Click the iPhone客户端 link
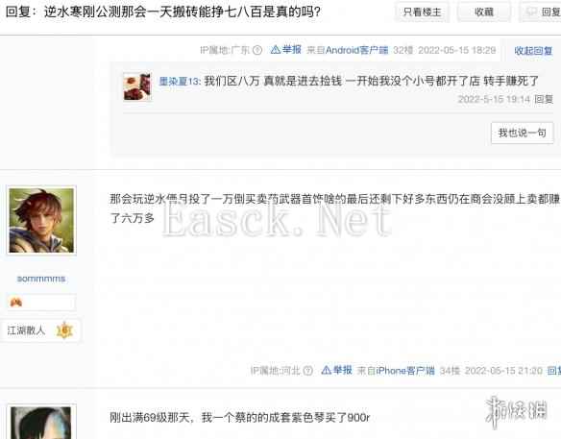 coord(405,370)
